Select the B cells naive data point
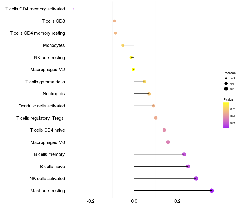 click(188, 166)
